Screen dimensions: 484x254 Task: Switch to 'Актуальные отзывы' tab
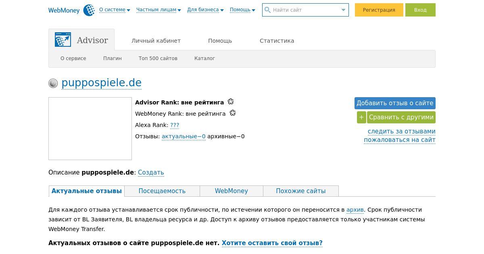point(87,191)
